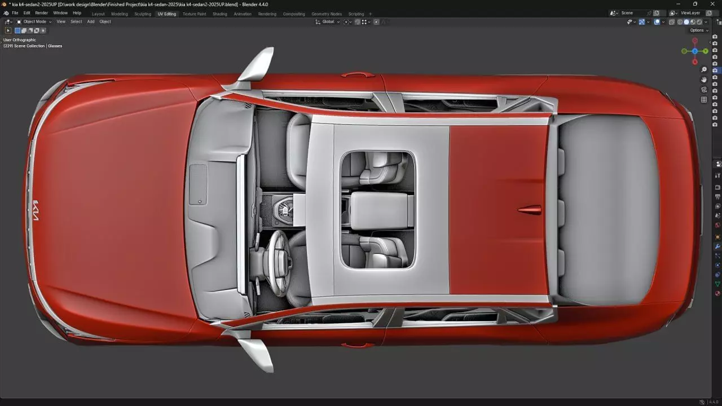
Task: Switch to the Modeling workspace tab
Action: (120, 14)
